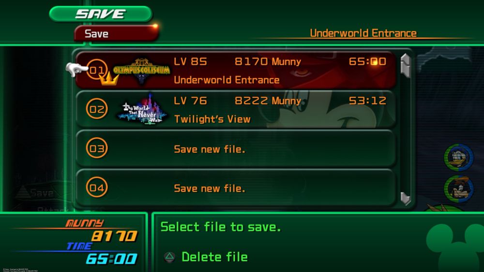Select the 03 slot number badge
This screenshot has width=484, height=272.
(x=97, y=148)
